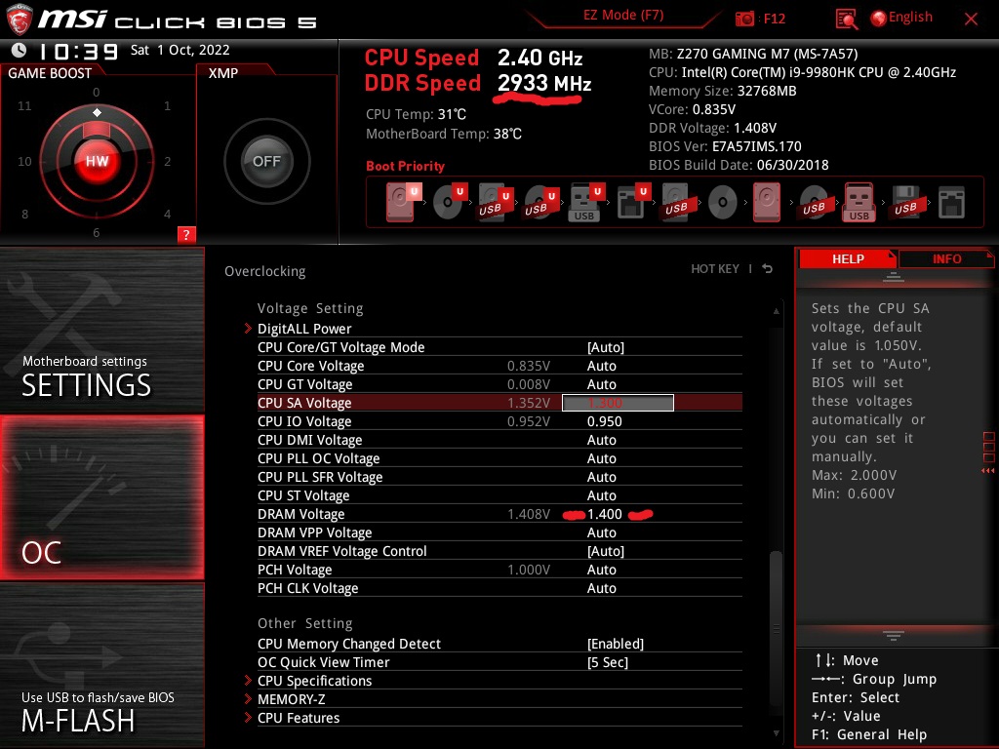The height and width of the screenshot is (749, 999).
Task: Click the help panel top collapse handle
Action: [894, 276]
